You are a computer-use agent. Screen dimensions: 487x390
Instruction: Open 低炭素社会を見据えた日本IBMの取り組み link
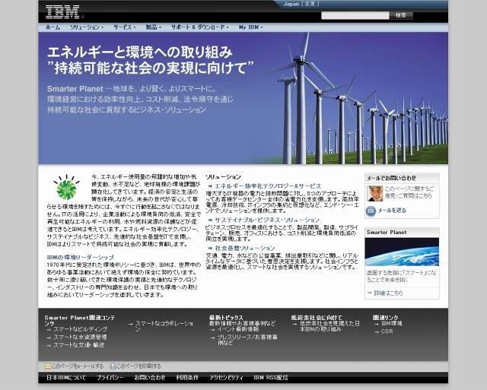coord(329,326)
